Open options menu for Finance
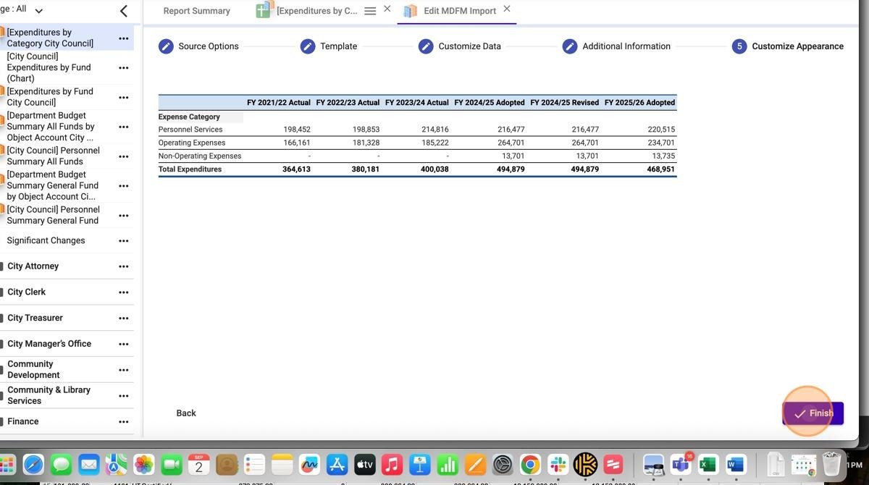869x485 pixels. pyautogui.click(x=124, y=422)
